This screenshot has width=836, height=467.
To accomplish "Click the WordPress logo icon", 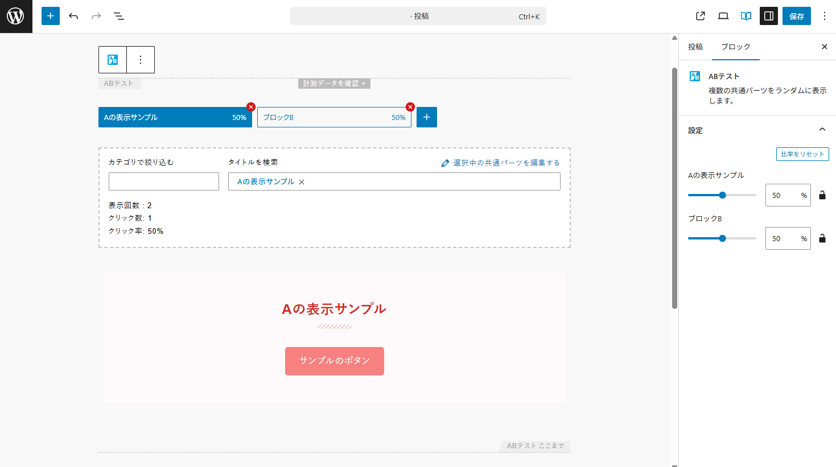I will tap(16, 16).
